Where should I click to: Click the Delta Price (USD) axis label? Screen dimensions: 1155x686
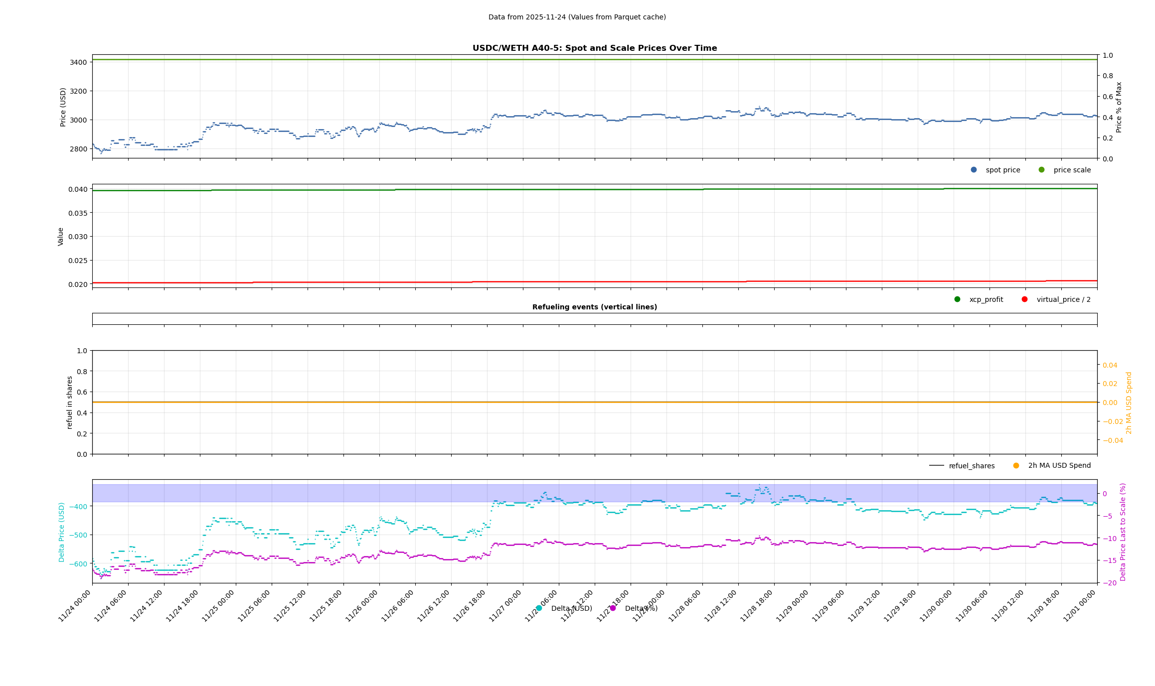[x=62, y=532]
